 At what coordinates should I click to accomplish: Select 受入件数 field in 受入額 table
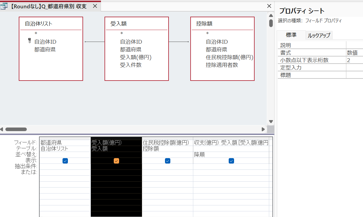131,65
